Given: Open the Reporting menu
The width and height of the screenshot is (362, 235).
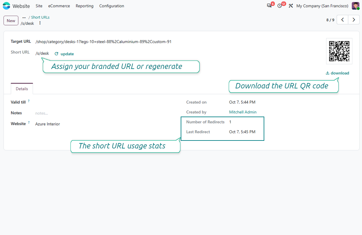Looking at the screenshot, I should coord(85,6).
